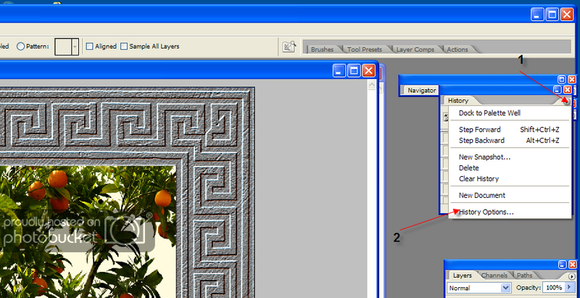Select Dock to Palette Well
Image resolution: width=580 pixels, height=298 pixels.
click(489, 112)
